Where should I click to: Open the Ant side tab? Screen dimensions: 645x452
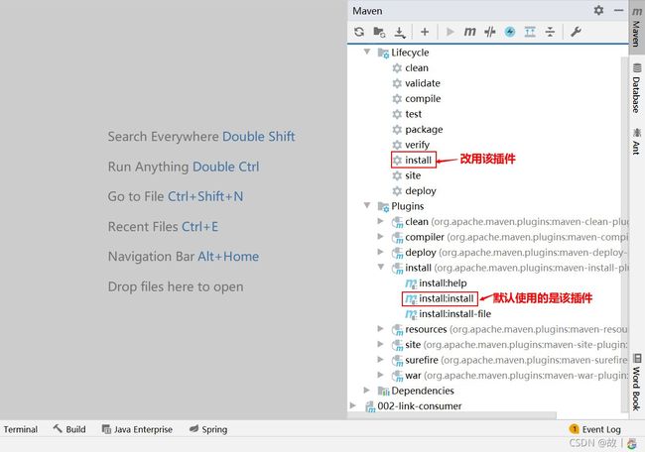[636, 141]
